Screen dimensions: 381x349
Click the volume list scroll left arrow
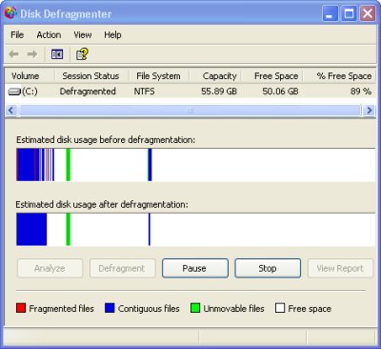pyautogui.click(x=11, y=111)
